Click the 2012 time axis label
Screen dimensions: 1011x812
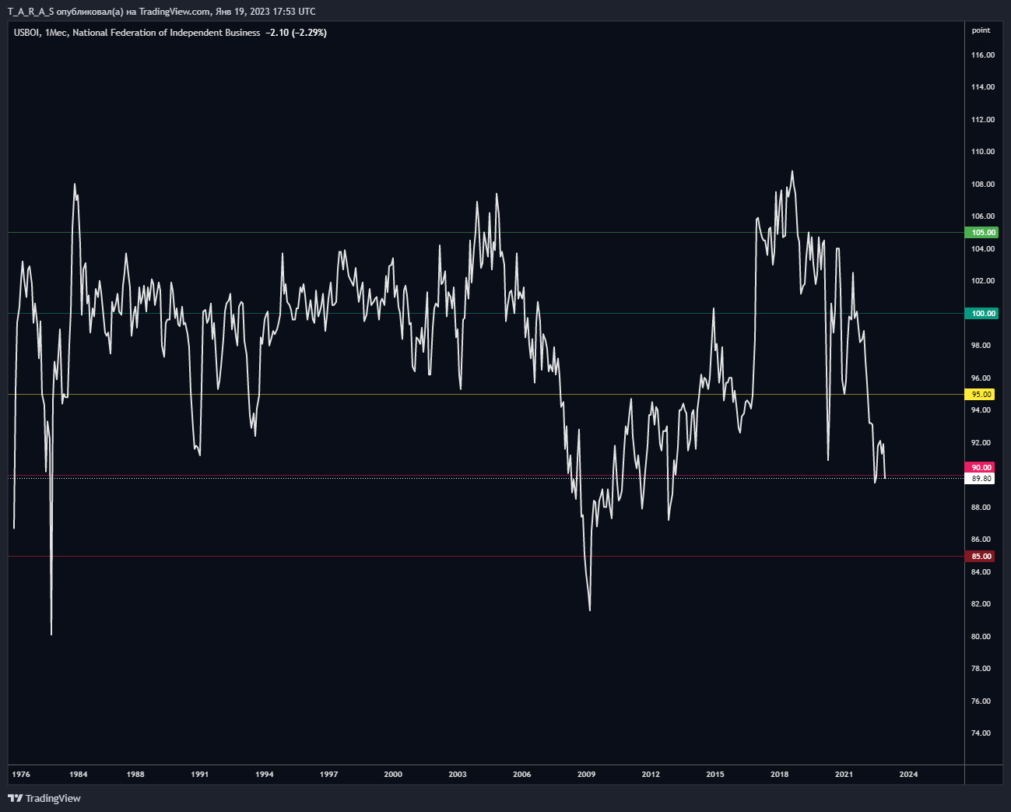point(651,775)
